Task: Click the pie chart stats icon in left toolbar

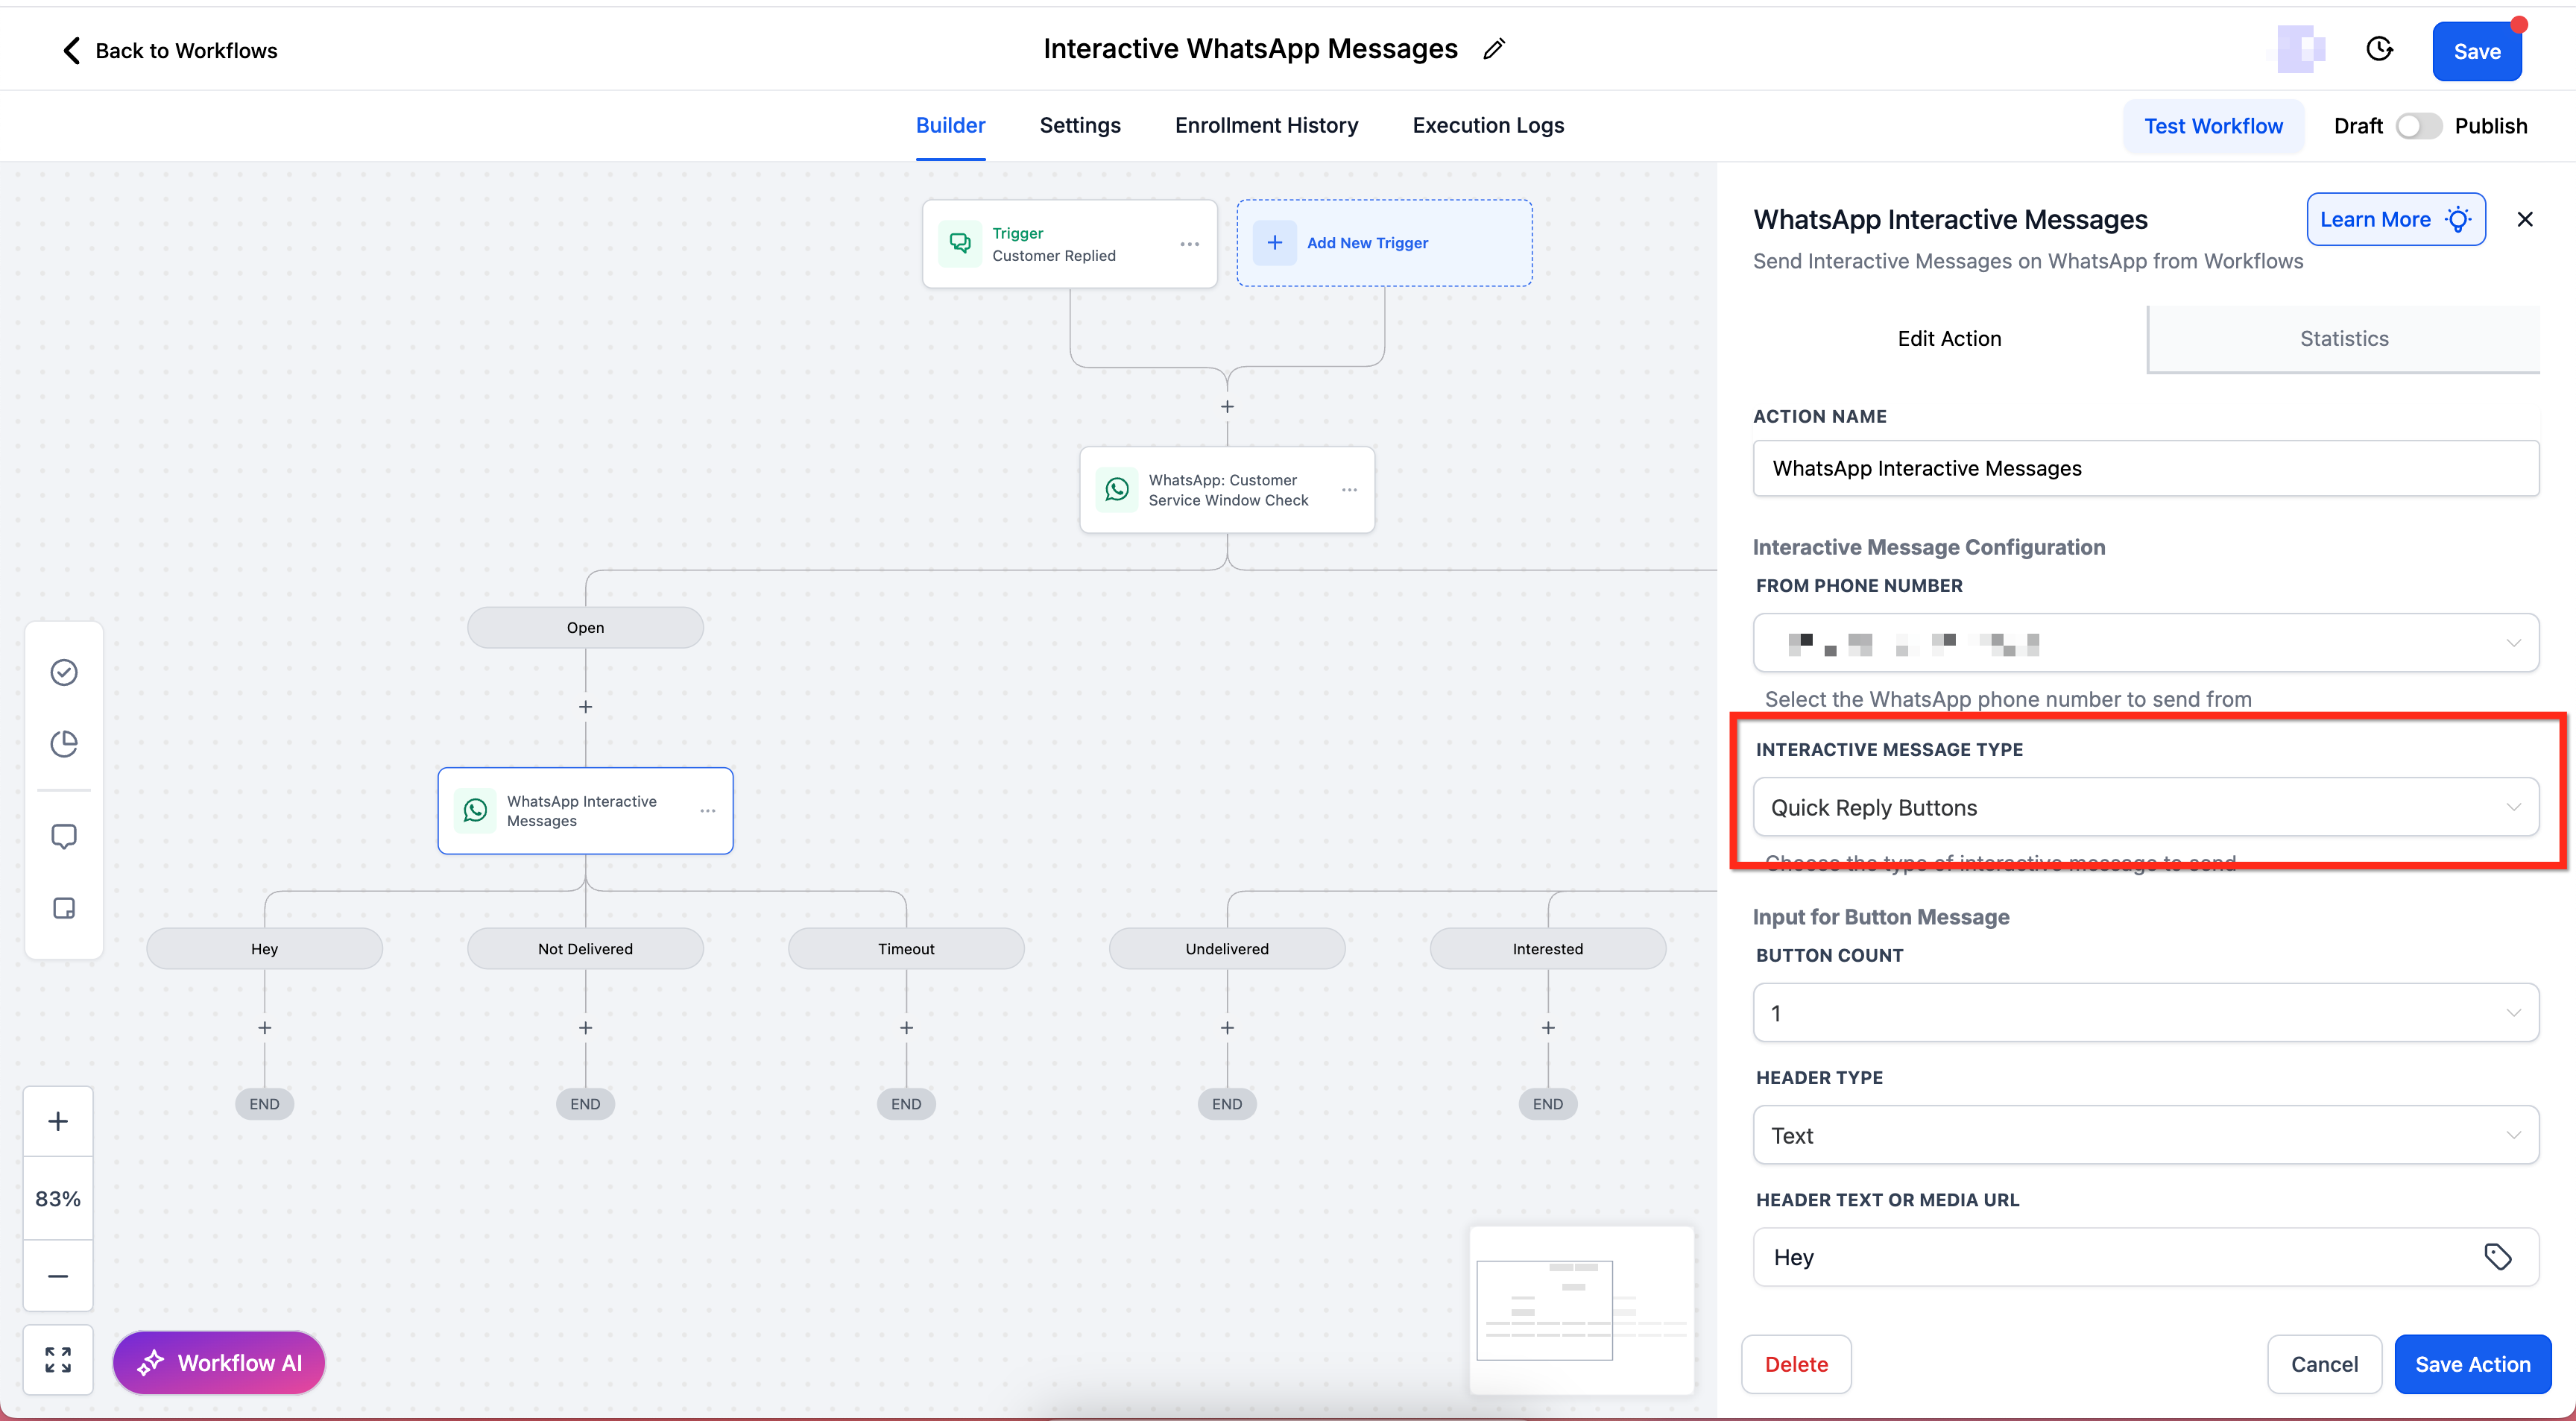Action: (64, 744)
